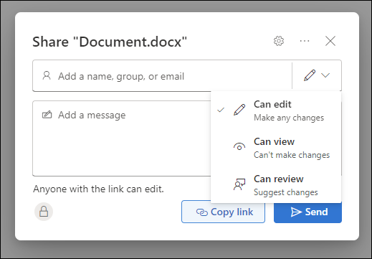Click the 'Make any changes' description

[289, 118]
